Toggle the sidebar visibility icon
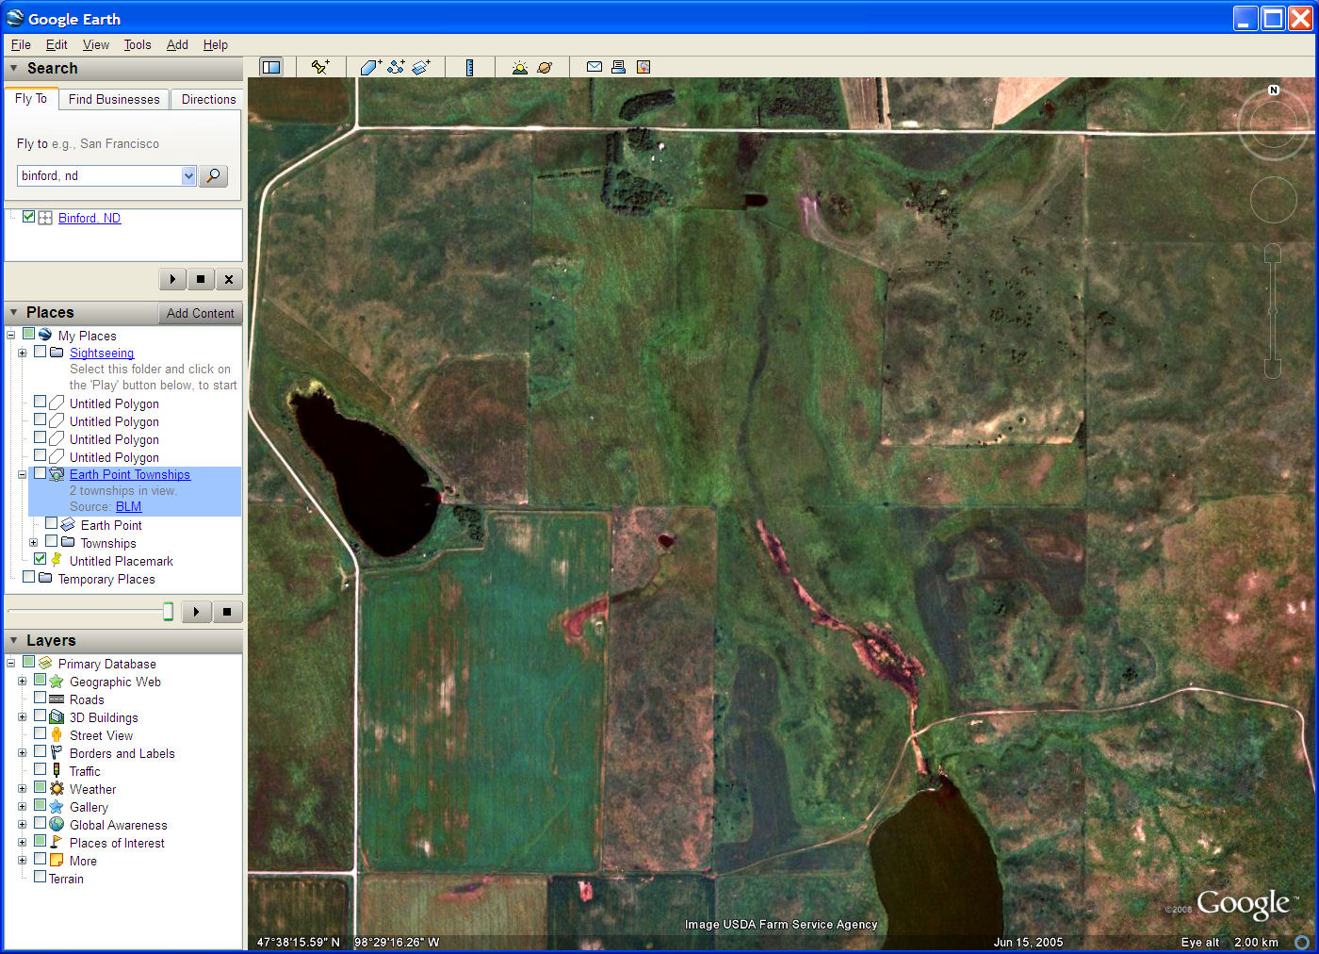 271,67
